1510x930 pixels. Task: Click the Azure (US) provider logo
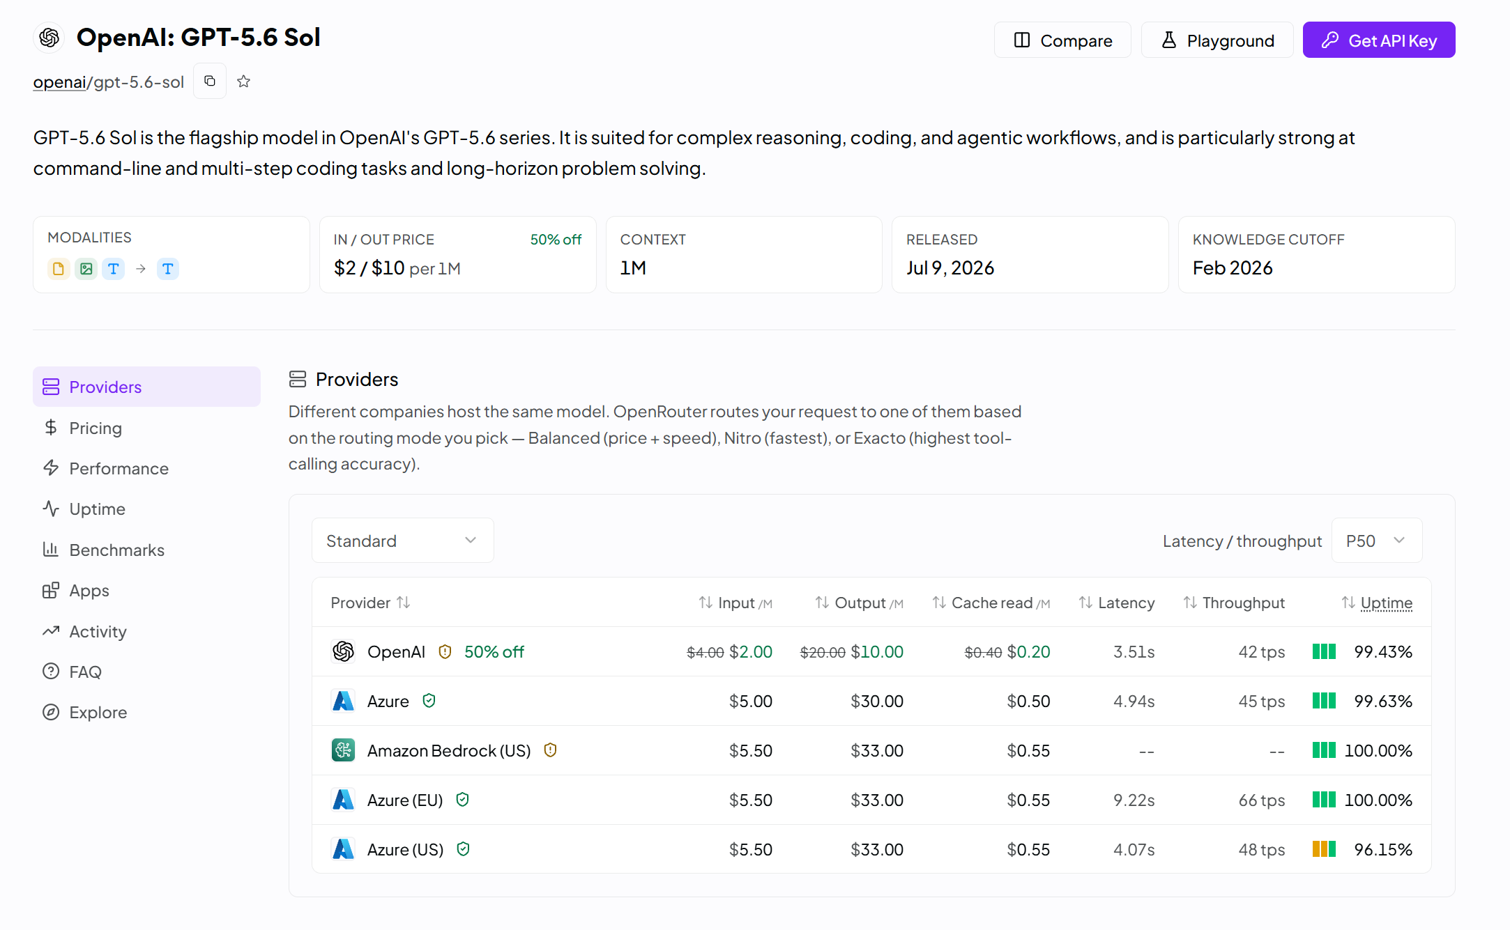click(343, 849)
